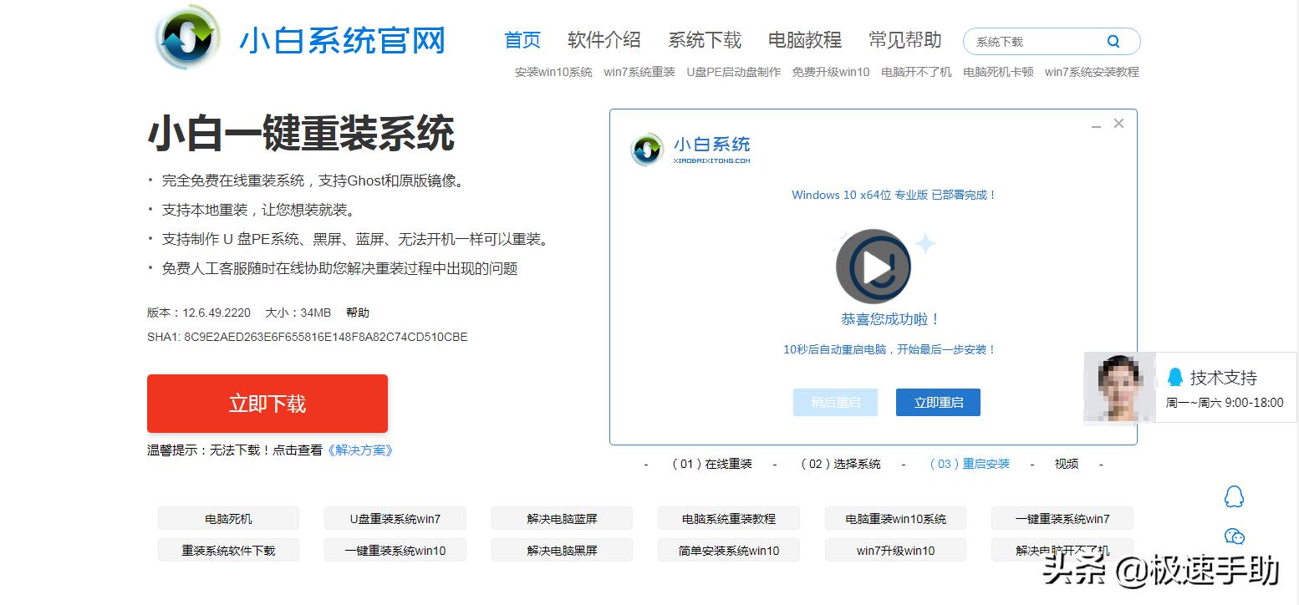Image resolution: width=1299 pixels, height=605 pixels.
Task: Select the 首页 navigation item
Action: tap(522, 38)
